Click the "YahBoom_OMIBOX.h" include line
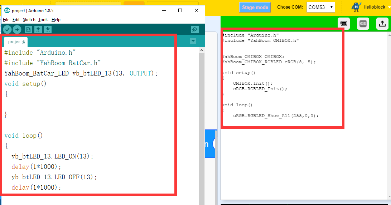The image size is (391, 205). 261,40
